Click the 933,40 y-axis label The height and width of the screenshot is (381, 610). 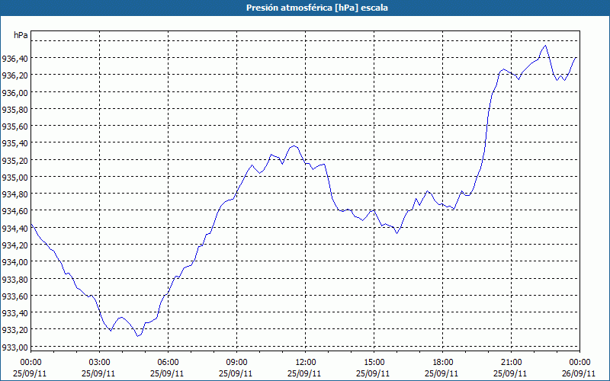[x=14, y=313]
